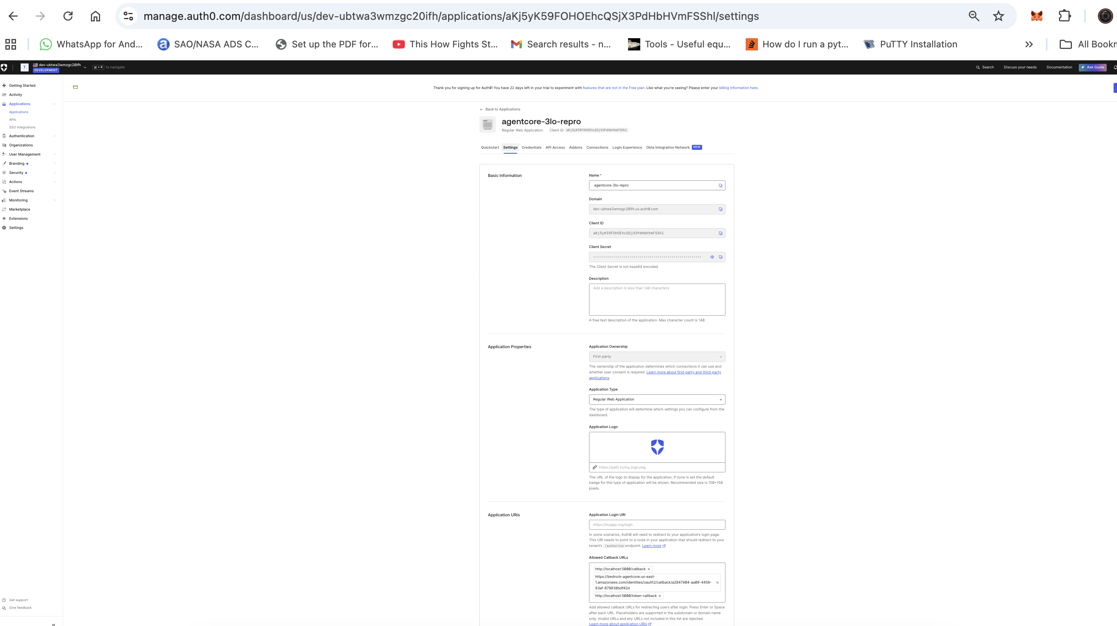Image resolution: width=1117 pixels, height=626 pixels.
Task: Remove the http://localhost:5000/callback URL chip
Action: (x=649, y=569)
